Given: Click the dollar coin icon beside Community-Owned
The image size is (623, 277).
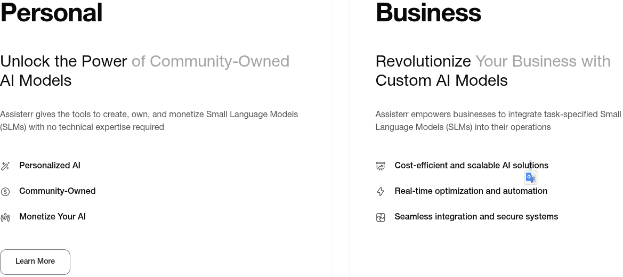Looking at the screenshot, I should (5, 192).
